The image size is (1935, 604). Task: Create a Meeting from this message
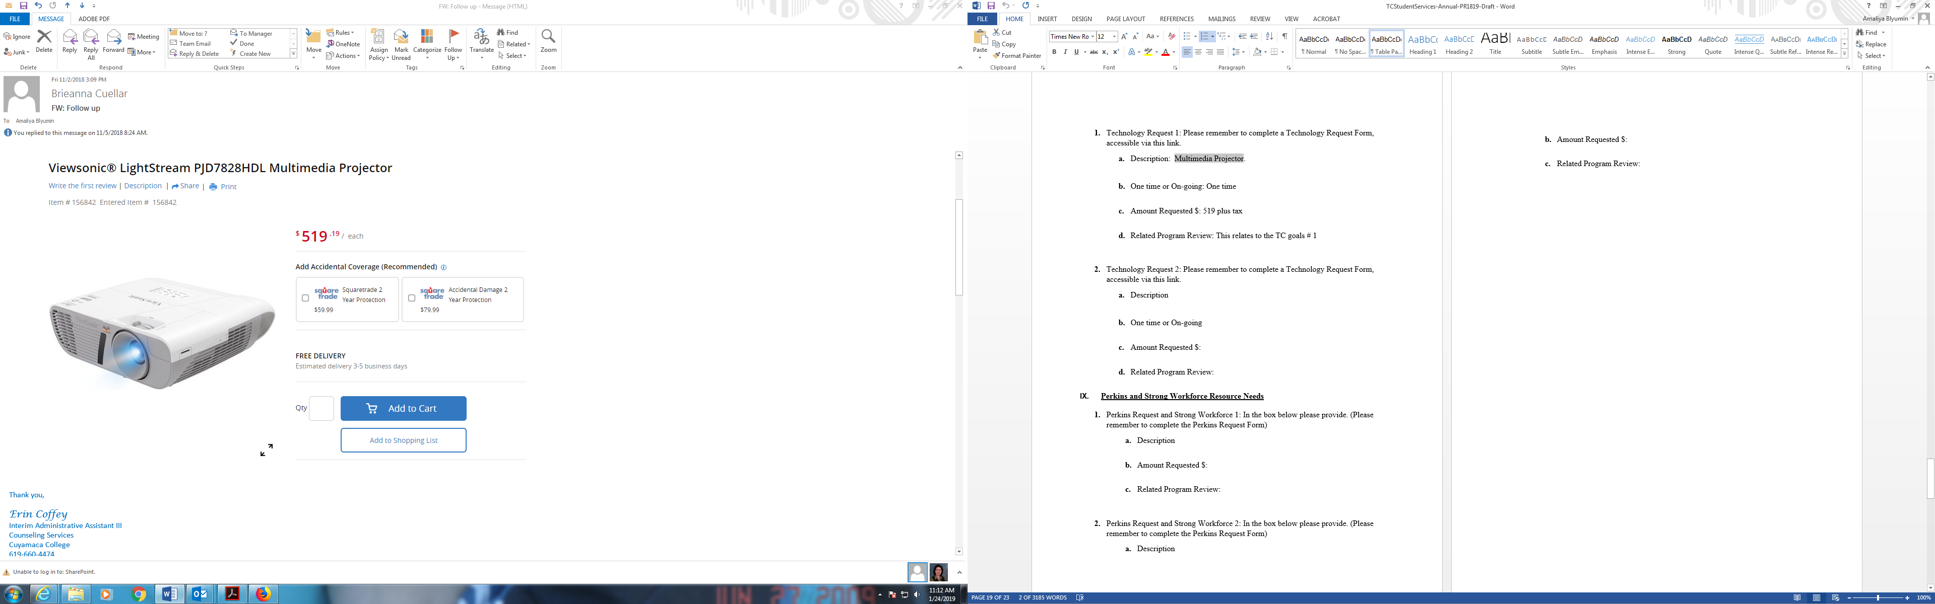pyautogui.click(x=144, y=37)
